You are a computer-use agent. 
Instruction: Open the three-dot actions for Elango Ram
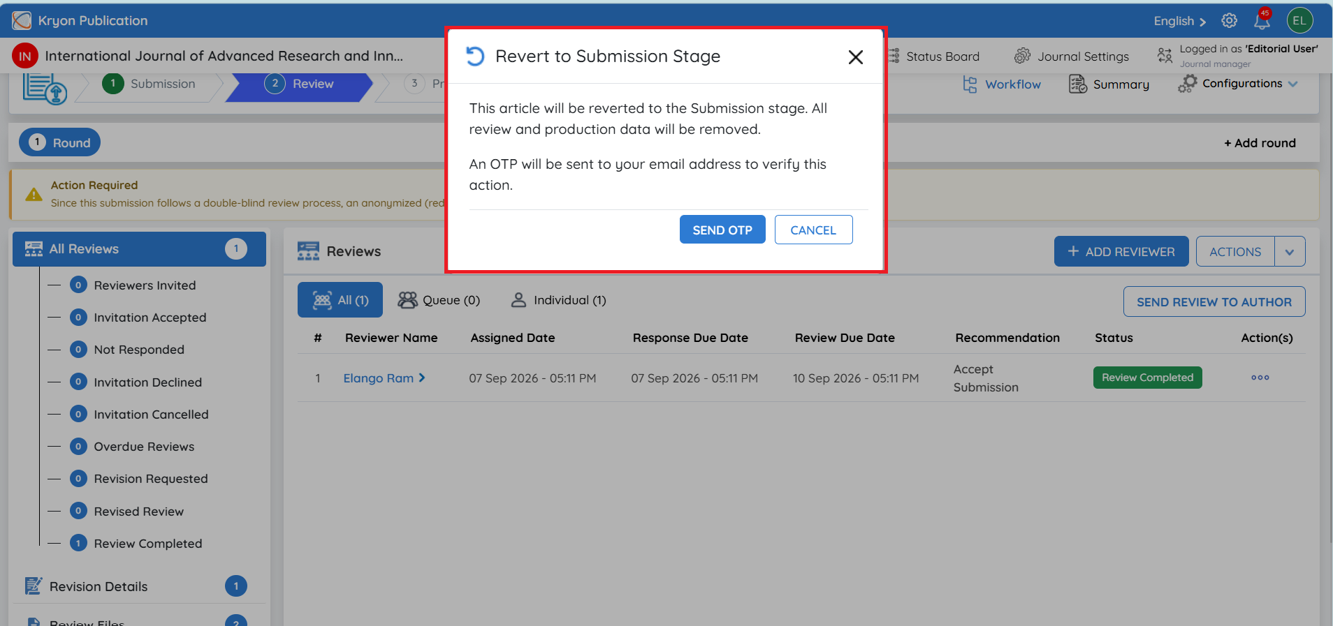pos(1260,378)
